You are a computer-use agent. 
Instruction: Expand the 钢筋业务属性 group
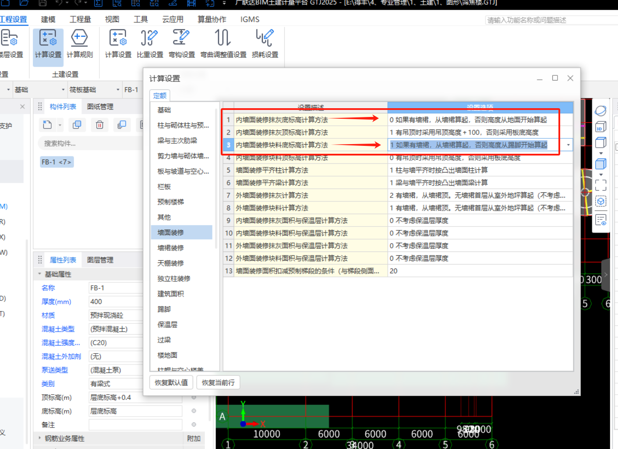click(x=39, y=438)
